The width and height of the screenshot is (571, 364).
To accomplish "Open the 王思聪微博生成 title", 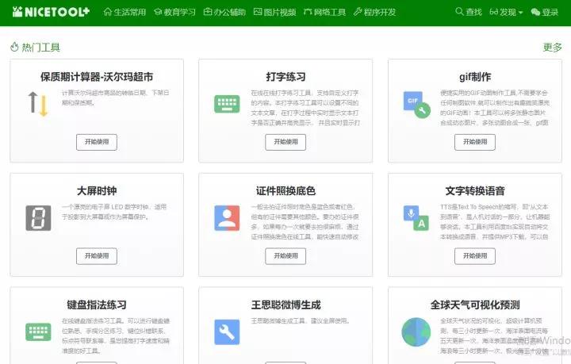I will (x=285, y=305).
